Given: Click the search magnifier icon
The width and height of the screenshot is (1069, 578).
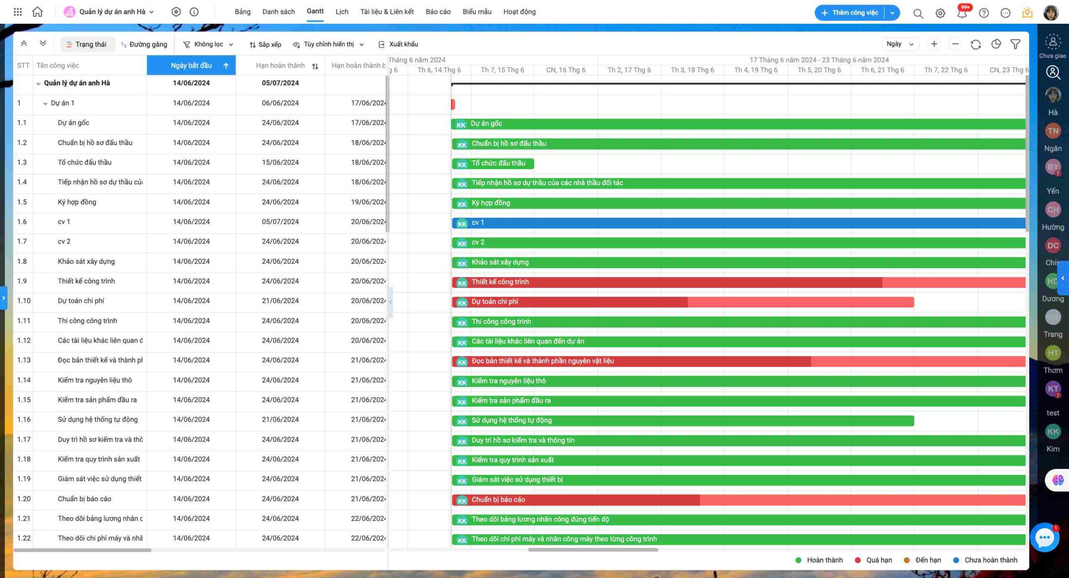Looking at the screenshot, I should point(918,13).
